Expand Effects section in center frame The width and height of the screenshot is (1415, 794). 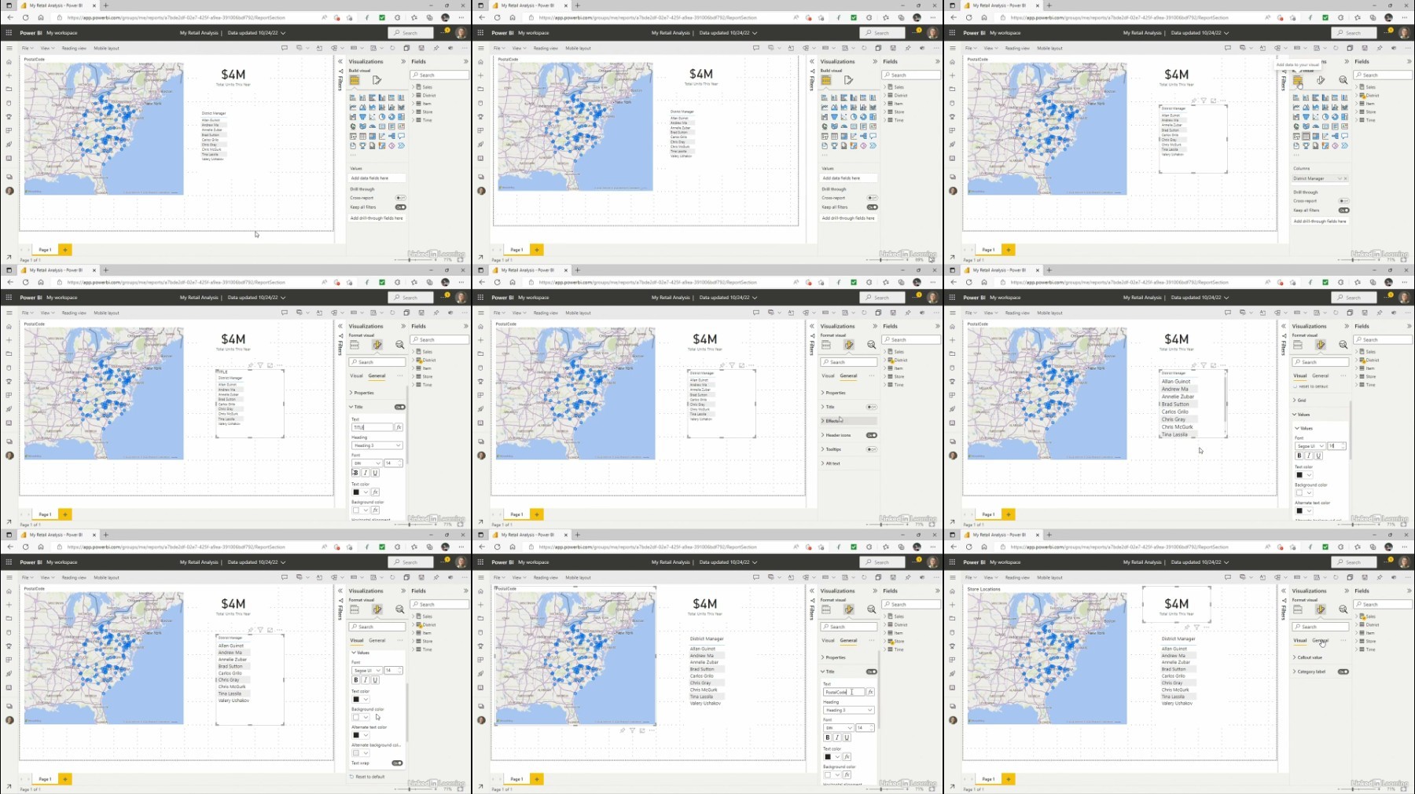pyautogui.click(x=848, y=421)
